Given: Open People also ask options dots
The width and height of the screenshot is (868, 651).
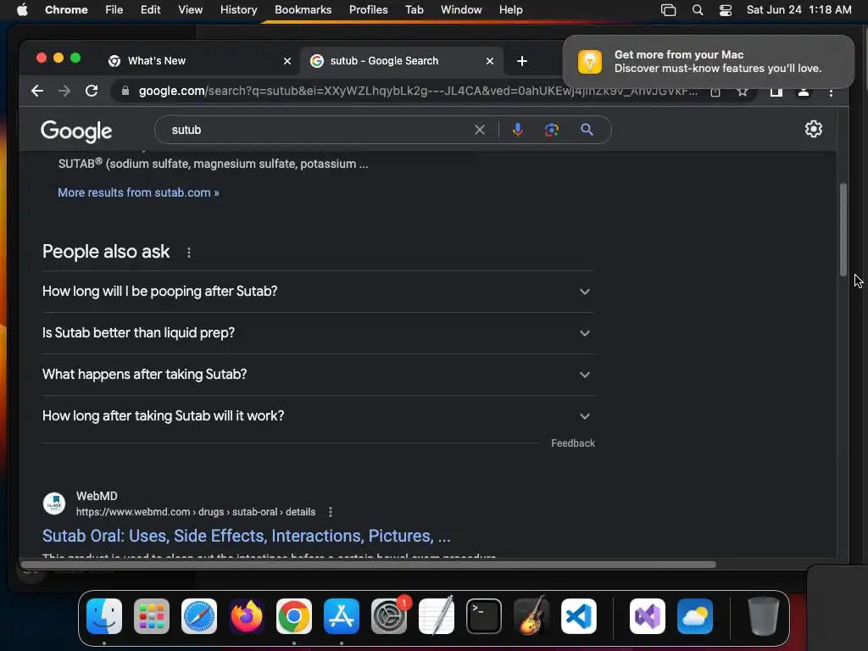Looking at the screenshot, I should (x=189, y=253).
